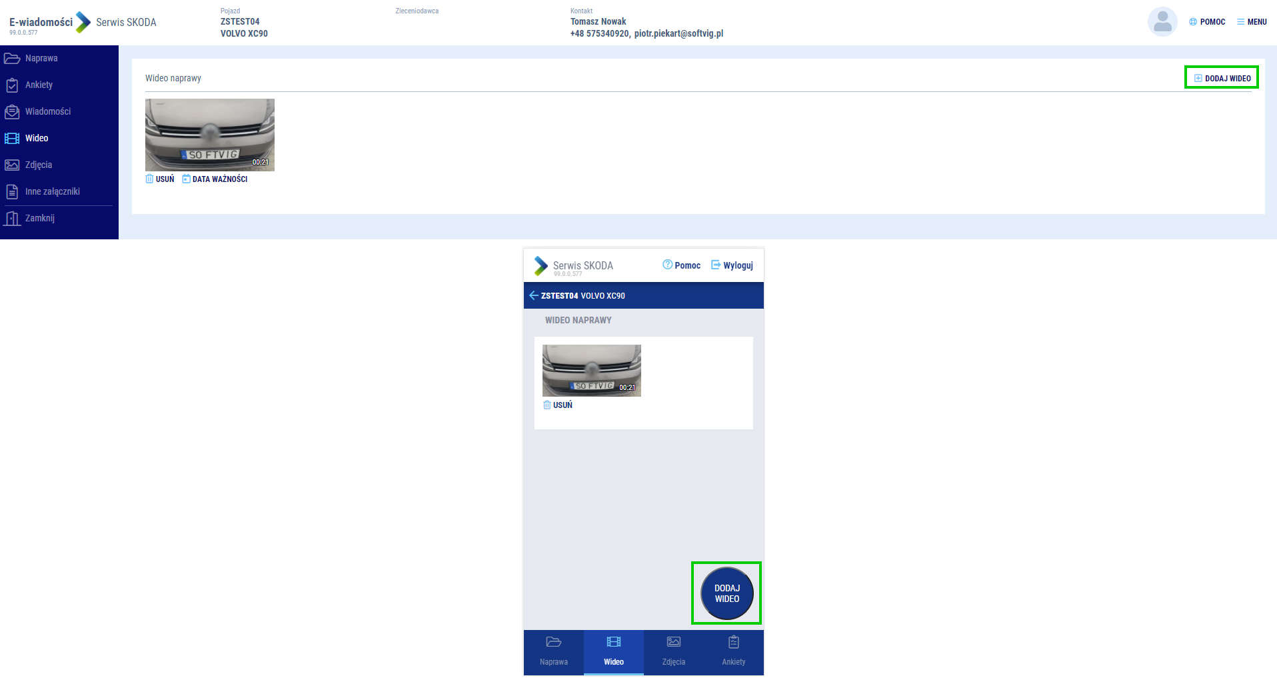Switch to Ankiety tab in mobile bottom bar
This screenshot has height=680, width=1277.
coord(733,651)
